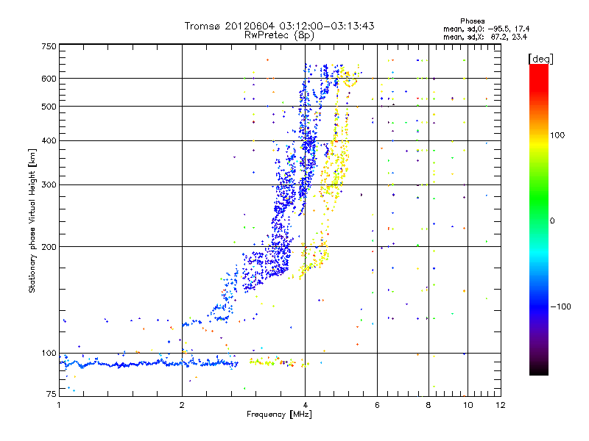589x441 pixels.
Task: Click the "Frequency [MHz]" axis label
Action: pyautogui.click(x=279, y=415)
